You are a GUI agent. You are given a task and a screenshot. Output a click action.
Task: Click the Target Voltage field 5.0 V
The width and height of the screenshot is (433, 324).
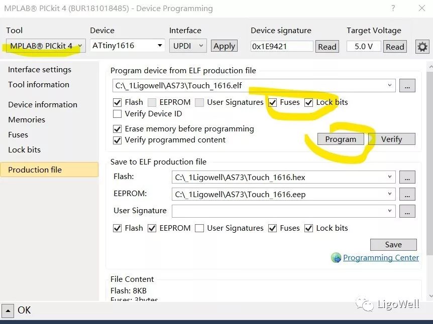pos(364,46)
